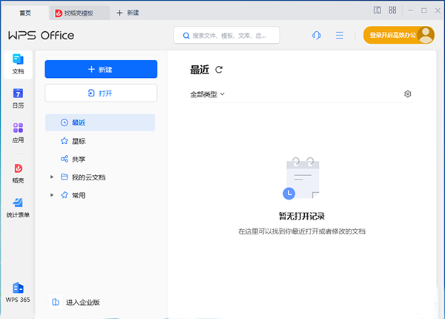Expand the 我的云文档 tree node

pos(52,177)
